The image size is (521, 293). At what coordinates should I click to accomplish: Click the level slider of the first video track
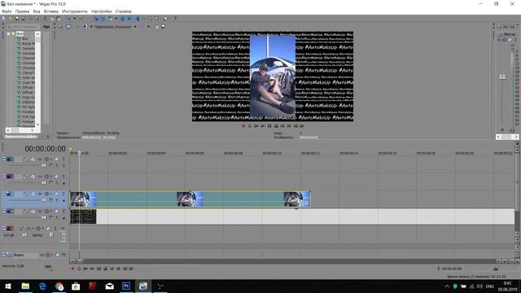[x=43, y=165]
